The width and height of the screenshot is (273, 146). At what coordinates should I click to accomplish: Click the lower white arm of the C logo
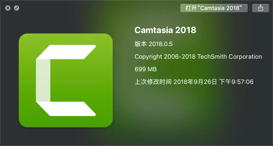tap(66, 109)
